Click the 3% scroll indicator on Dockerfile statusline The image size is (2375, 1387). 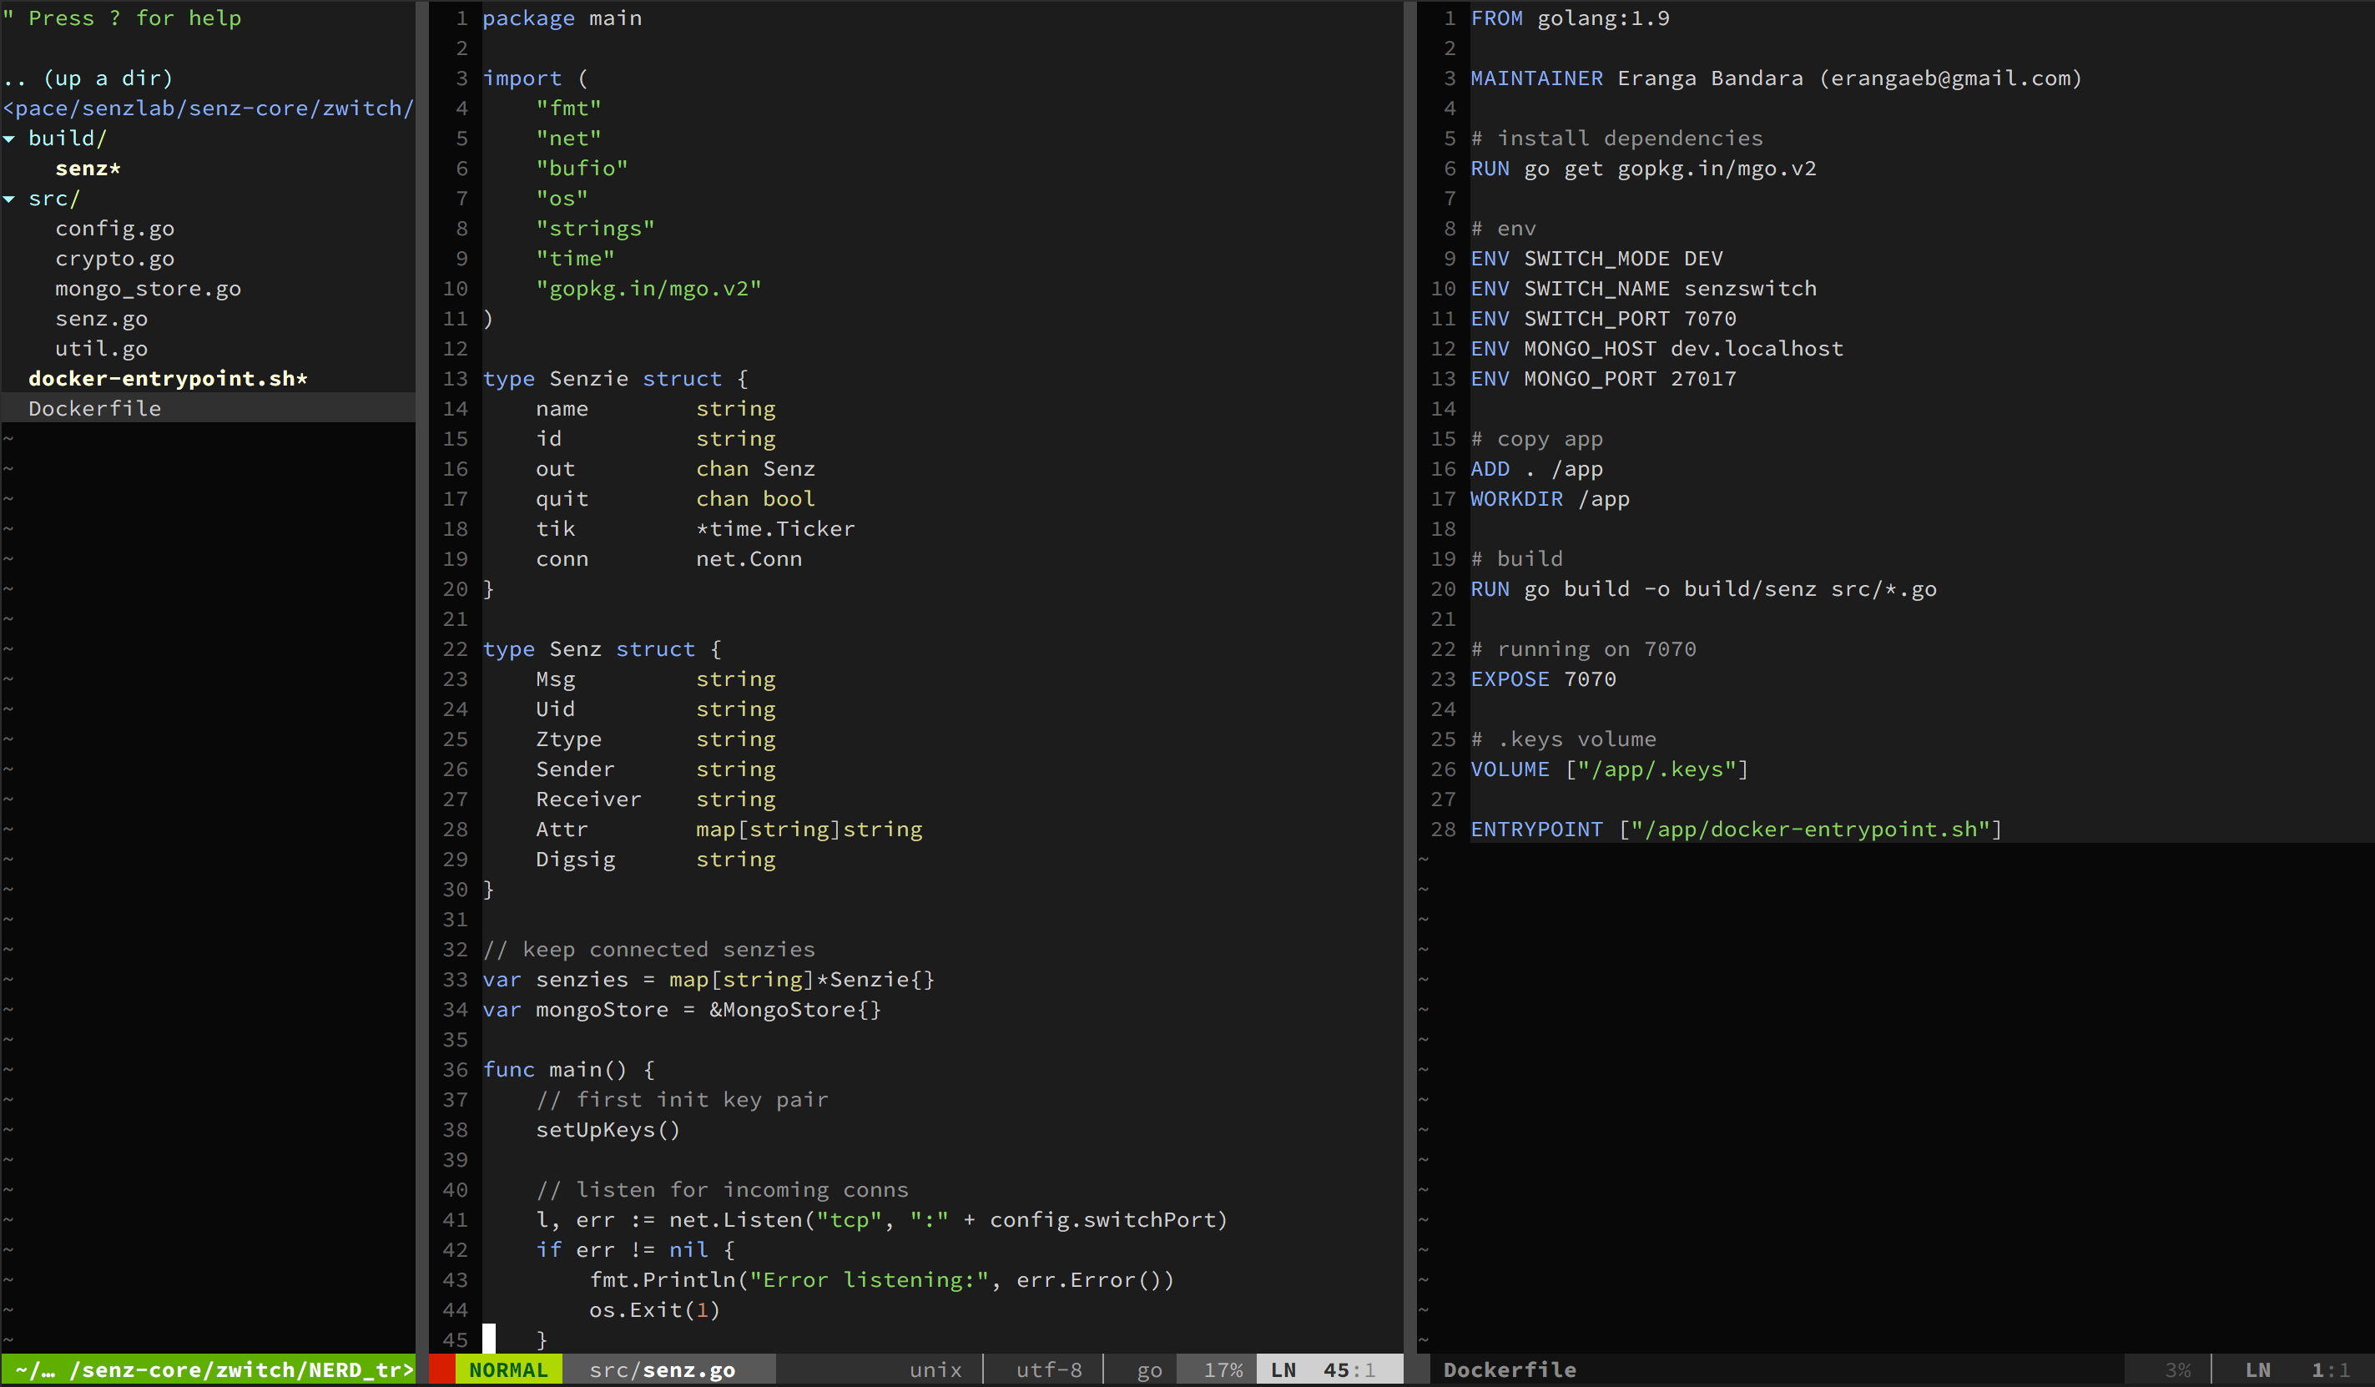pyautogui.click(x=2180, y=1369)
